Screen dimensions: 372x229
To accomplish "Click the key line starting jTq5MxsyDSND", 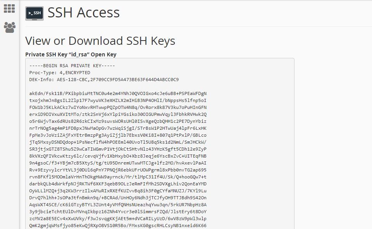I will (x=118, y=142).
